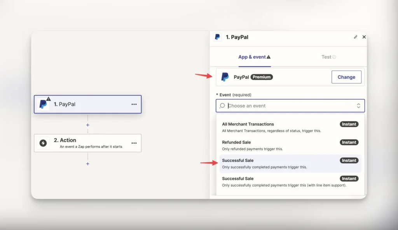398x230 pixels.
Task: Open the three-dot menu on PayPal step
Action: (x=134, y=104)
